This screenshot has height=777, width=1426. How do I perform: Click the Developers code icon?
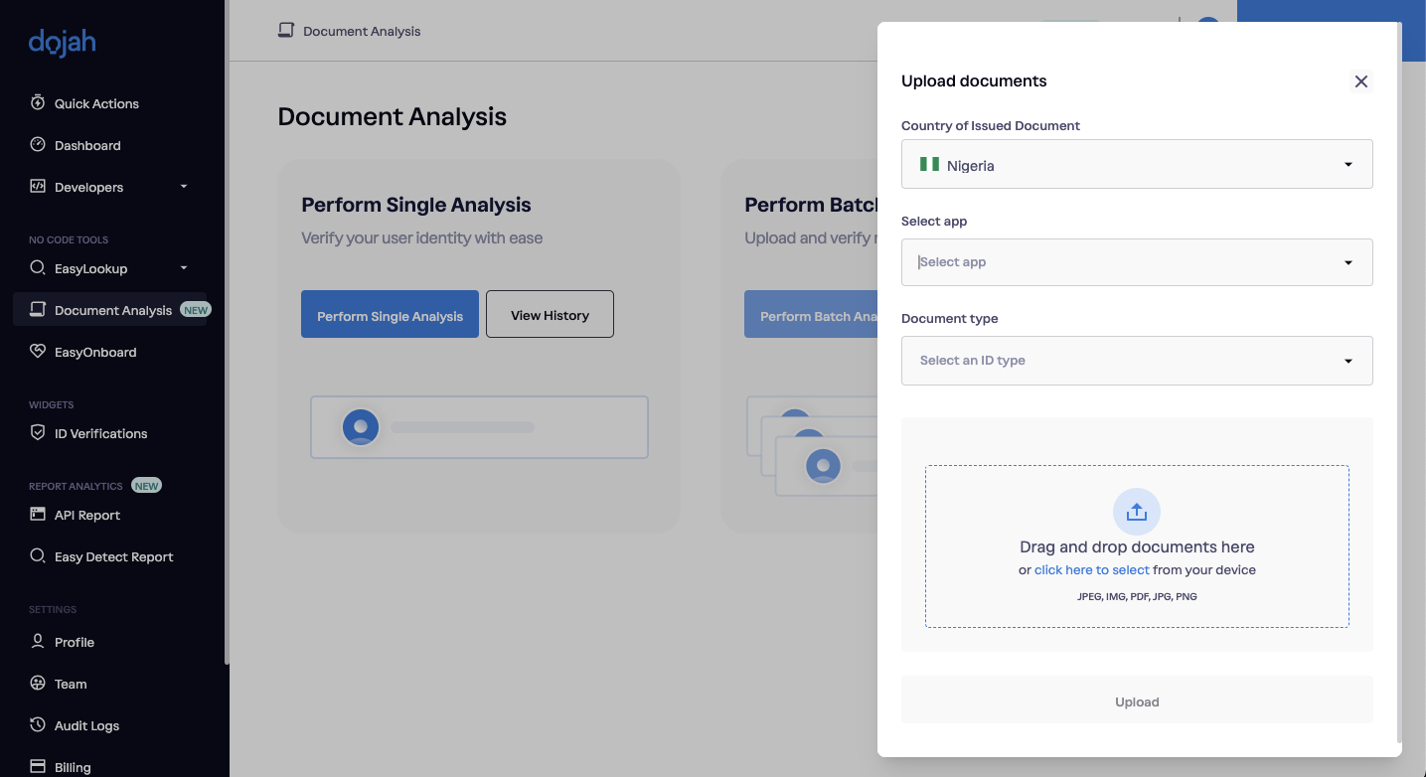[38, 186]
